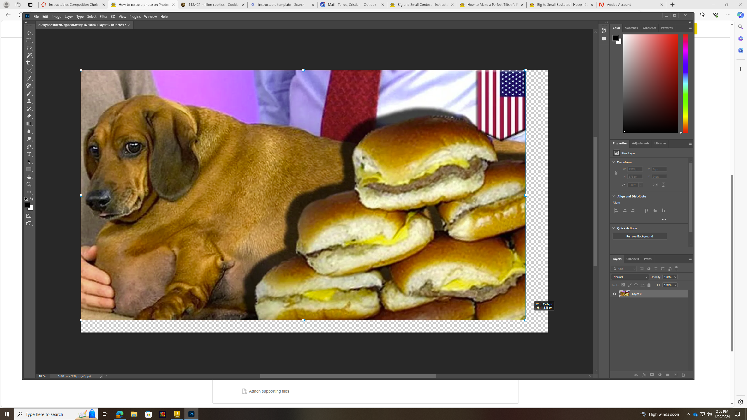Select the Magic Wand tool

point(29,55)
